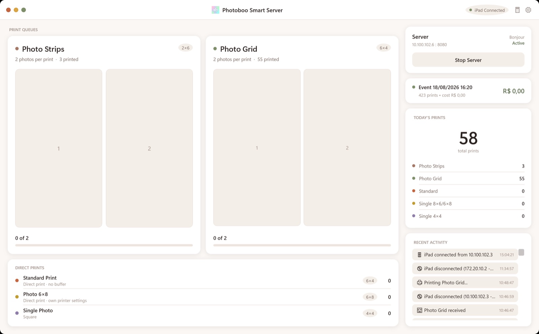539x334 pixels.
Task: Click the server address 10.100.102.6 : 8080
Action: 430,44
